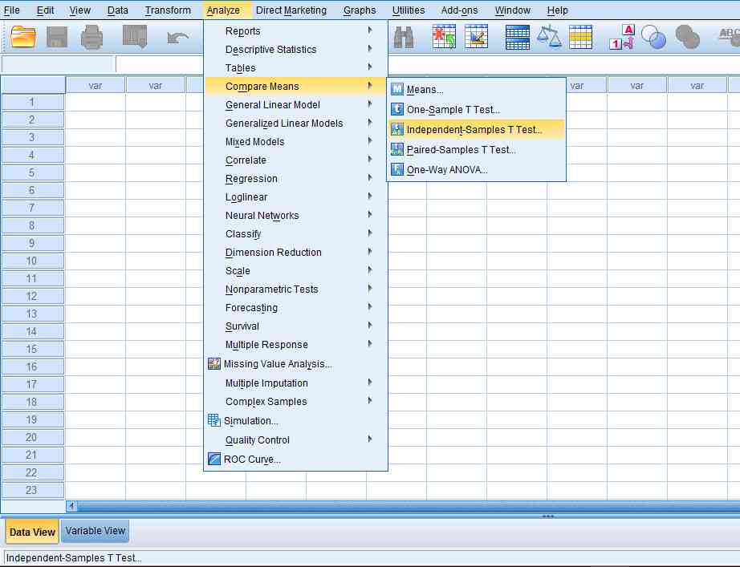
Task: Select the row 12 header
Action: [32, 296]
